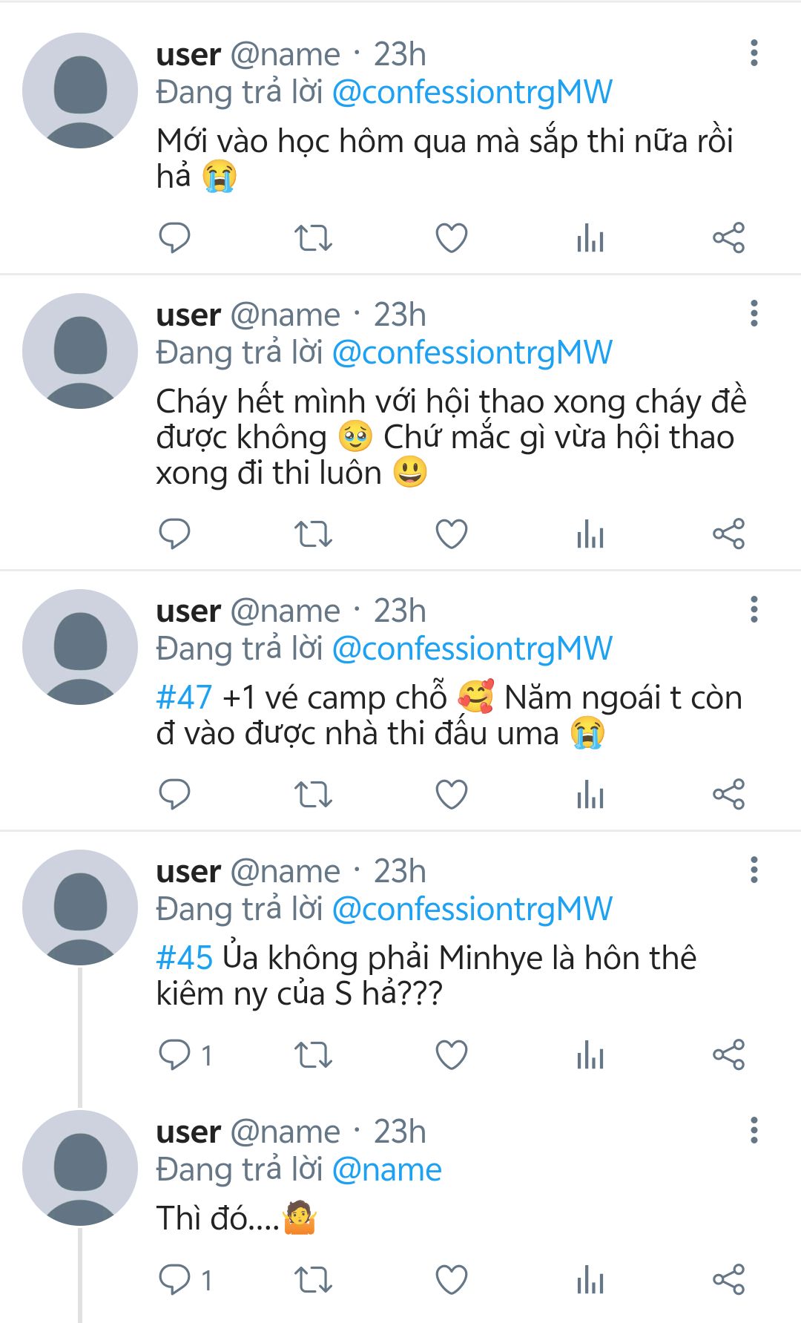Open the #45 hashtag link

tap(184, 959)
